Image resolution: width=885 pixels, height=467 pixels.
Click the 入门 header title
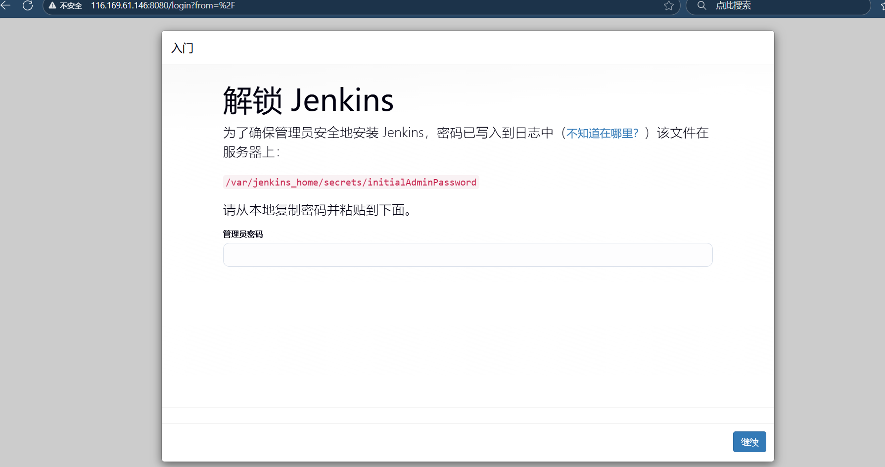(x=182, y=48)
